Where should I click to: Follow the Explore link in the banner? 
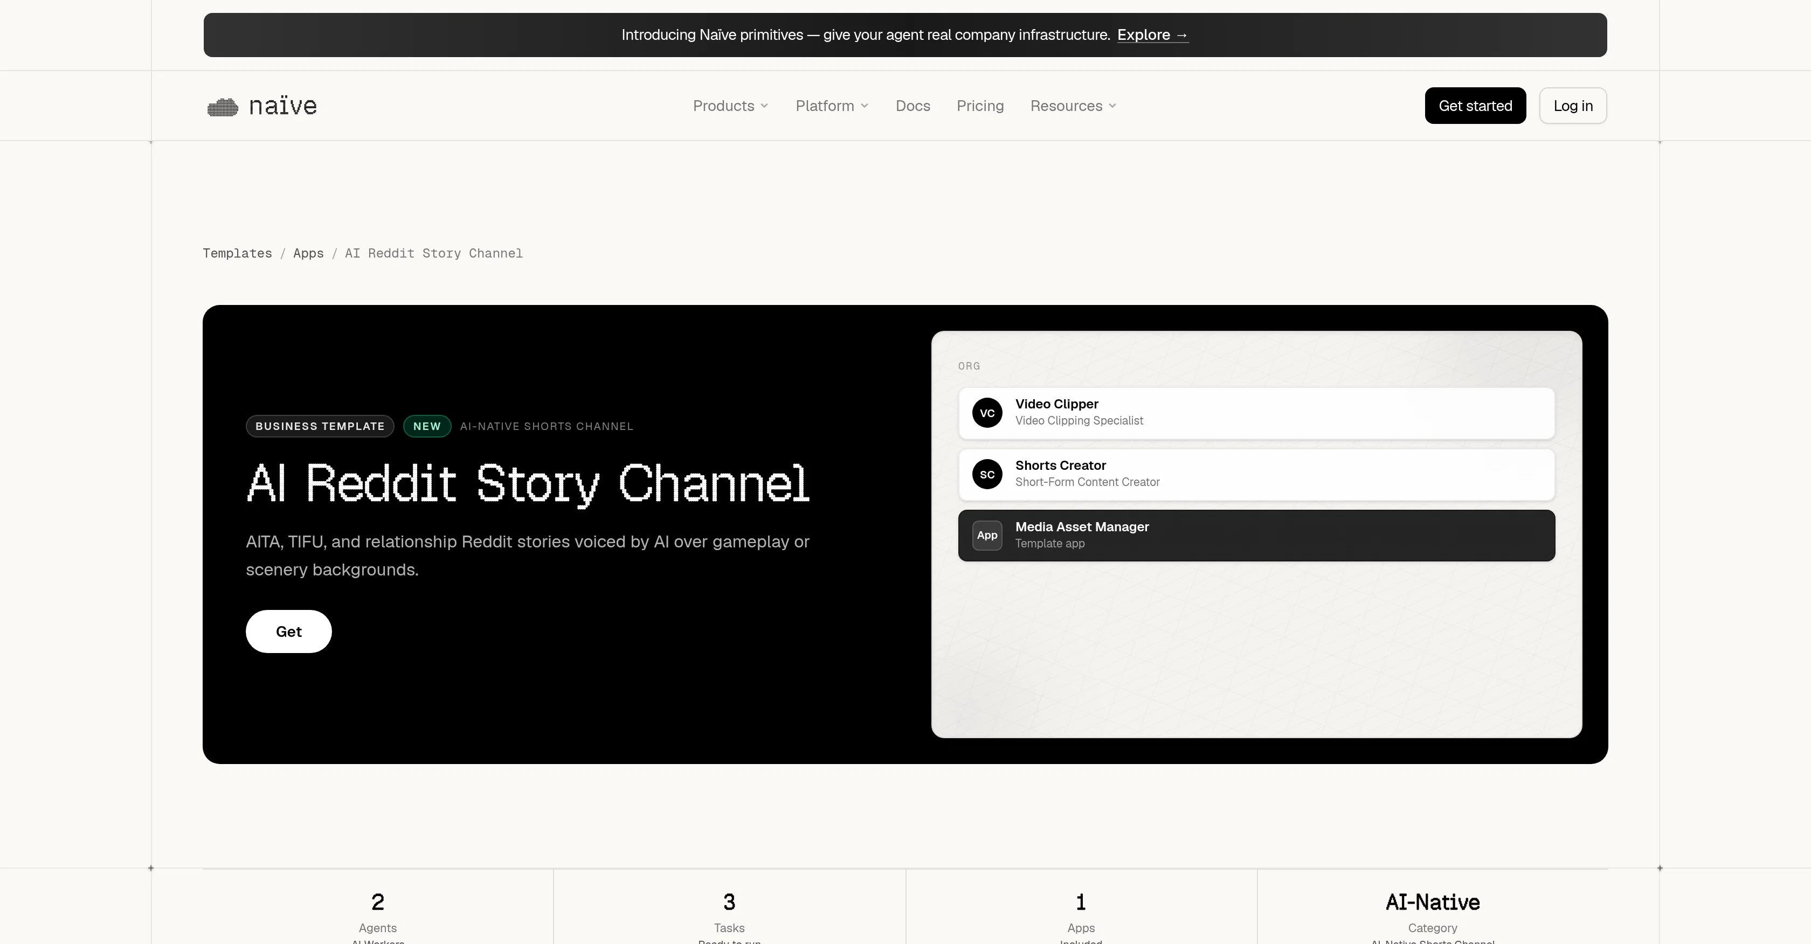(1152, 34)
